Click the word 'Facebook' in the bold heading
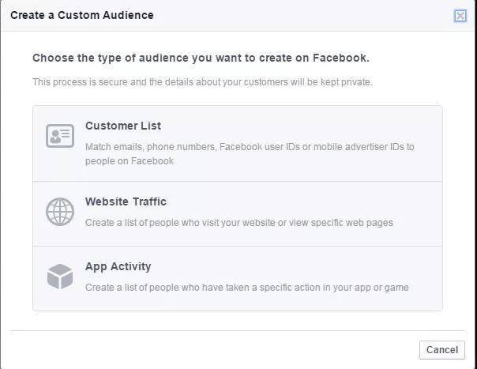 [340, 58]
